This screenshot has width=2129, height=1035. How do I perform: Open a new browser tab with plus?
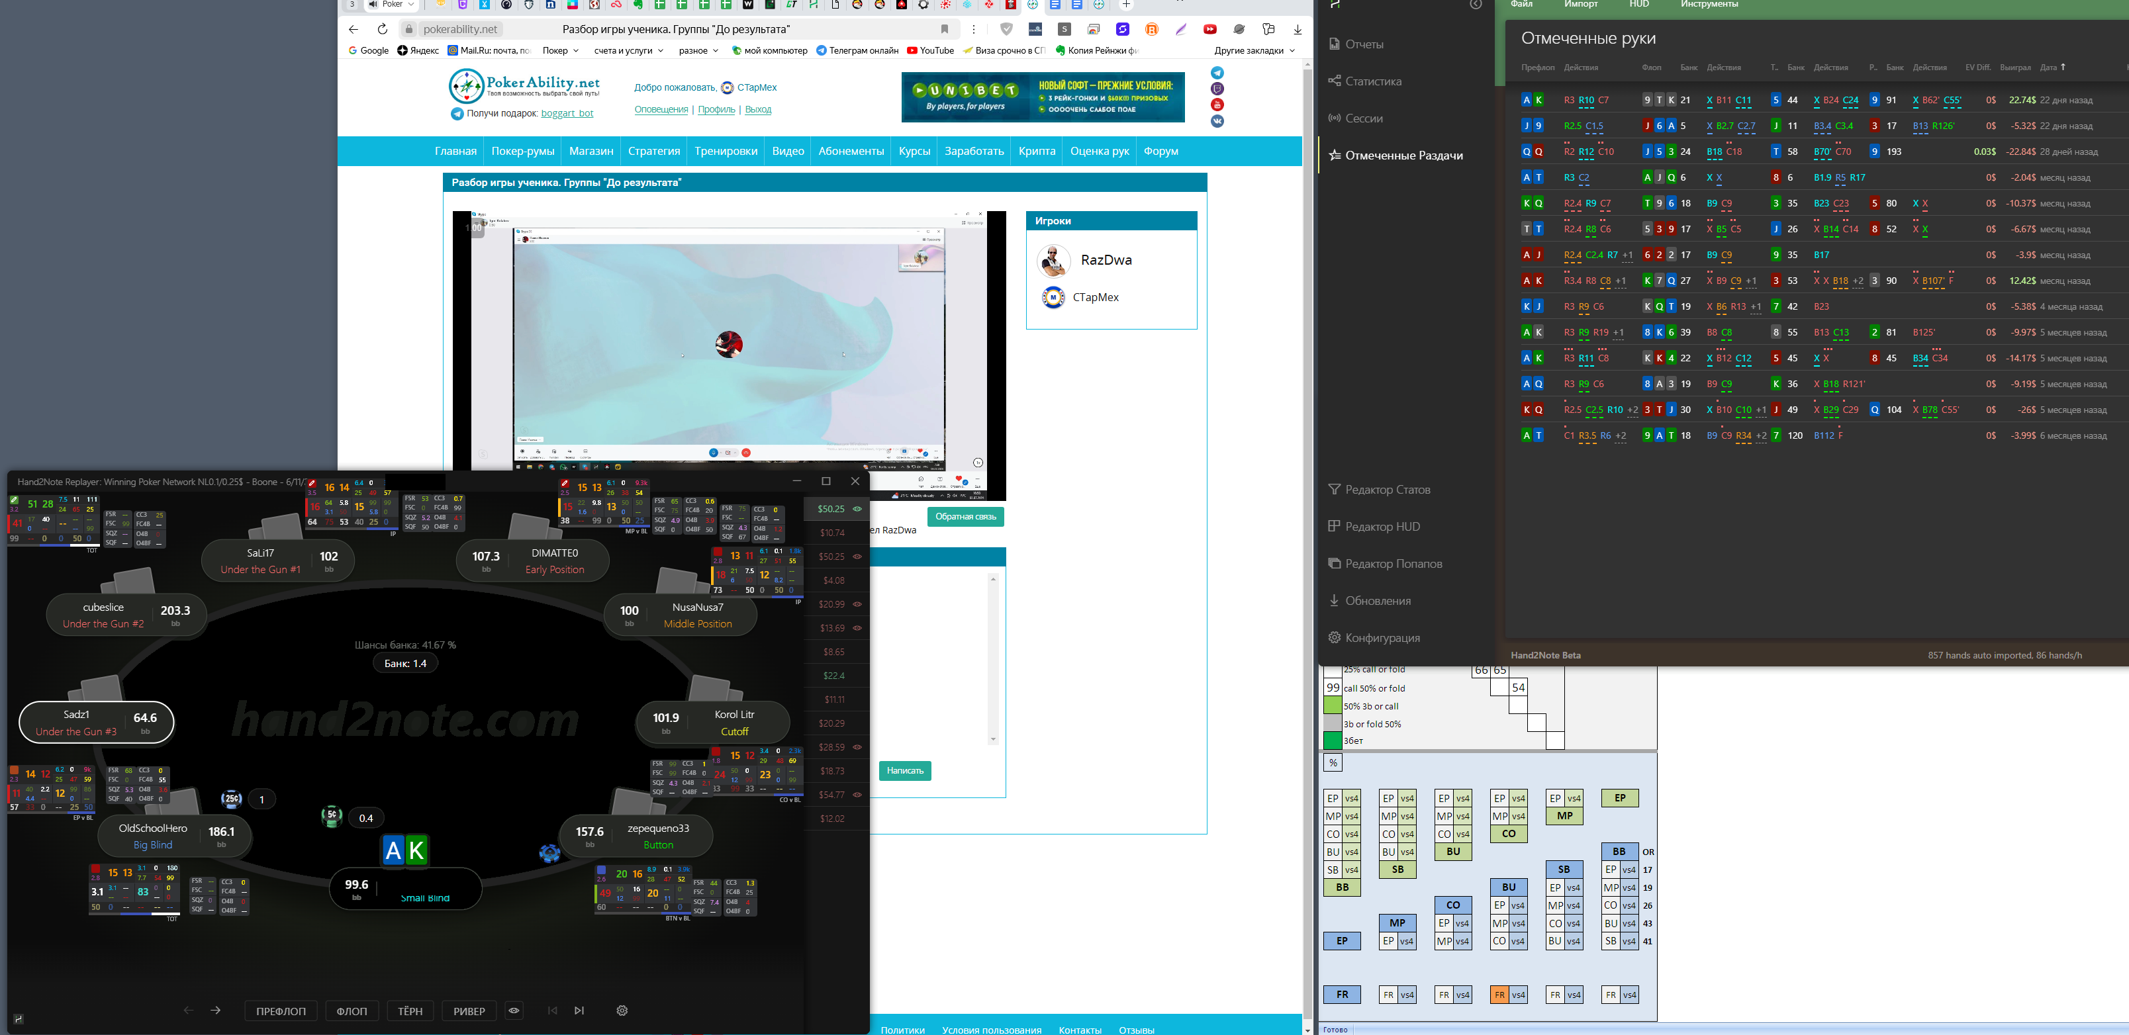pos(1125,4)
